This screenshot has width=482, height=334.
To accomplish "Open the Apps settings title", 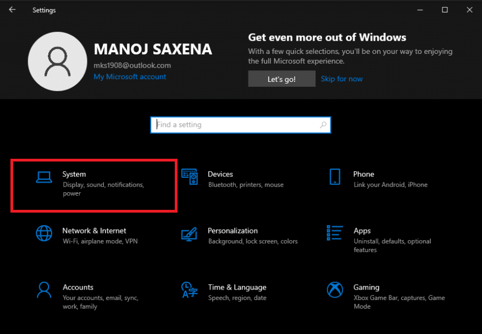I will 362,231.
